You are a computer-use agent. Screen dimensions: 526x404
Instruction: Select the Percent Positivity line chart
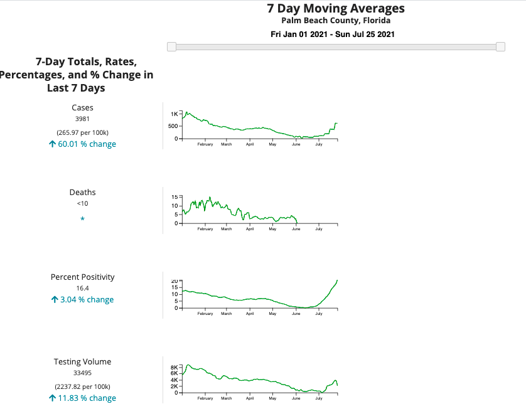tap(259, 296)
